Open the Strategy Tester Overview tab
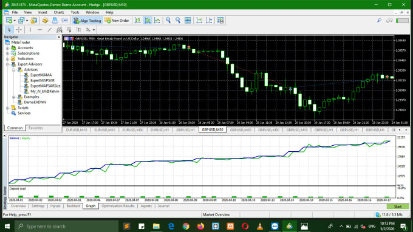Image resolution: width=413 pixels, height=232 pixels. pyautogui.click(x=18, y=206)
